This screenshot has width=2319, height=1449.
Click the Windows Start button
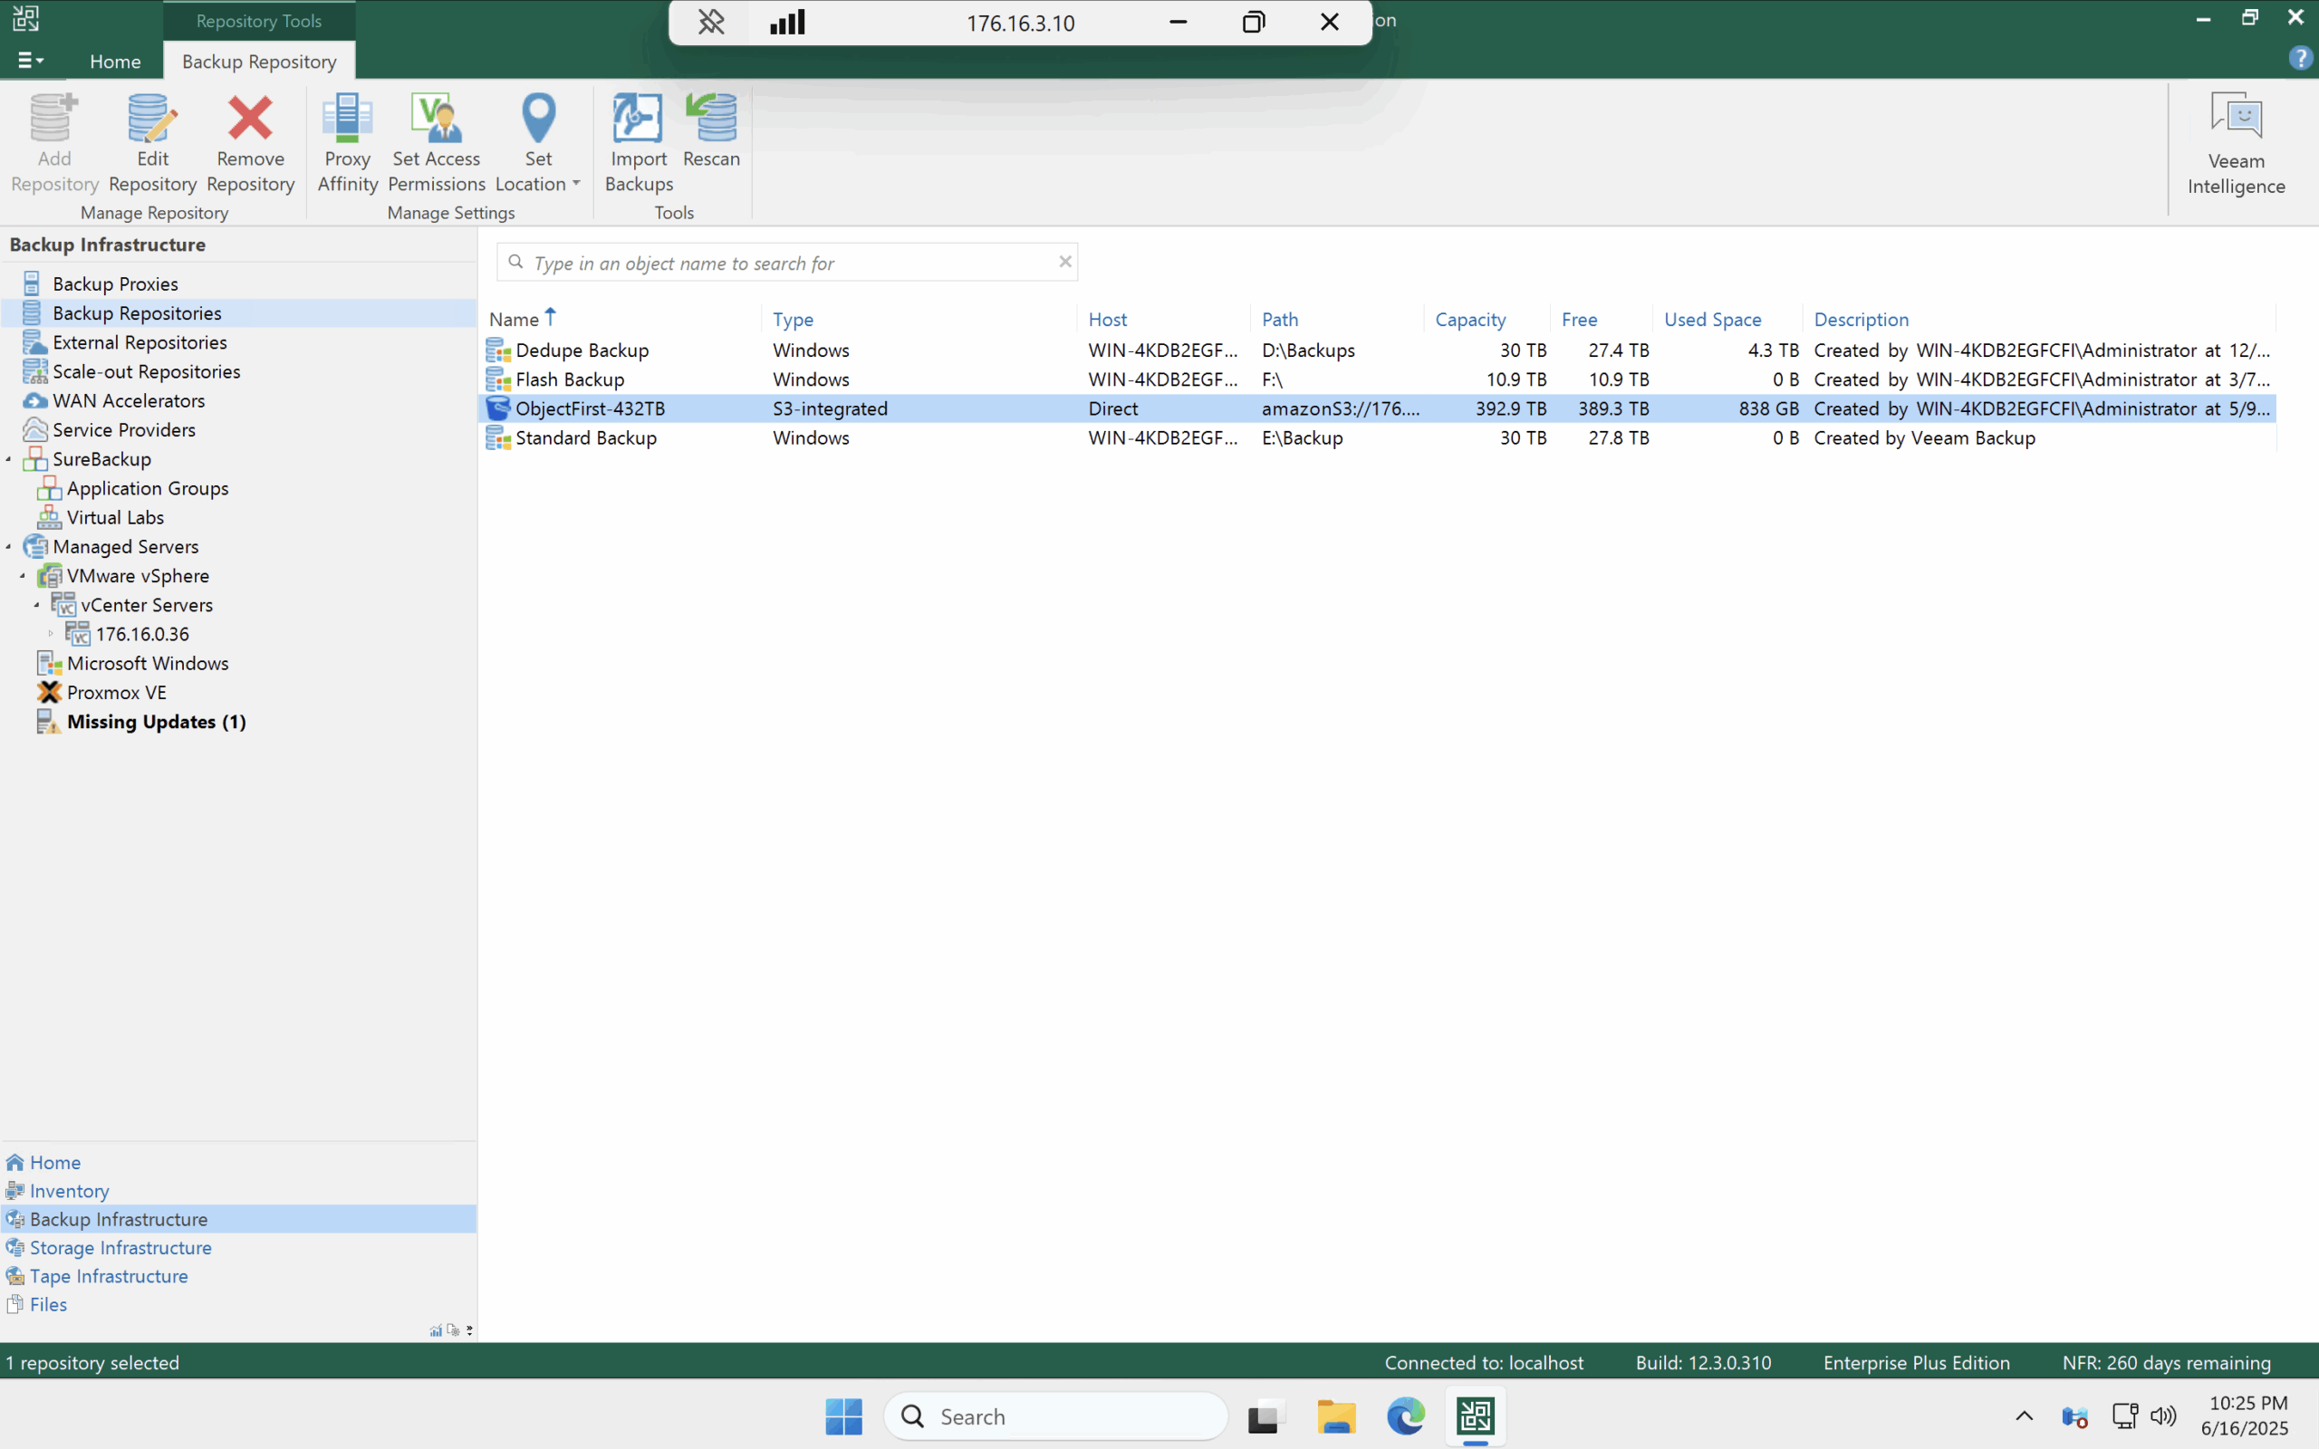coord(843,1416)
